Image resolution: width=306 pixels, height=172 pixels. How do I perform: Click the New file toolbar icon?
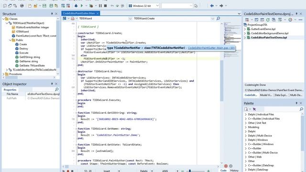coord(30,6)
